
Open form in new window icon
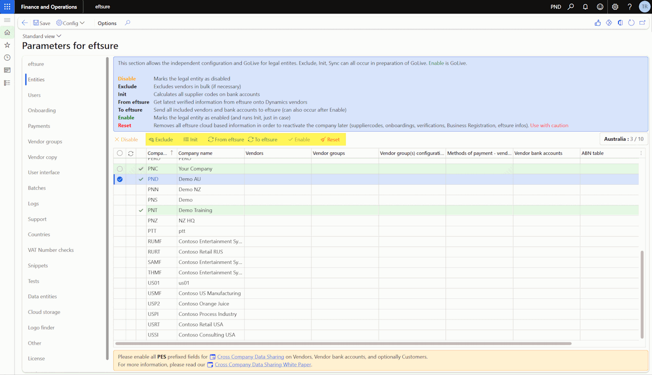point(642,23)
